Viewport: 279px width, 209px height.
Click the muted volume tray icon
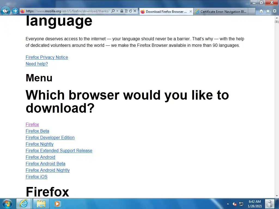235,204
